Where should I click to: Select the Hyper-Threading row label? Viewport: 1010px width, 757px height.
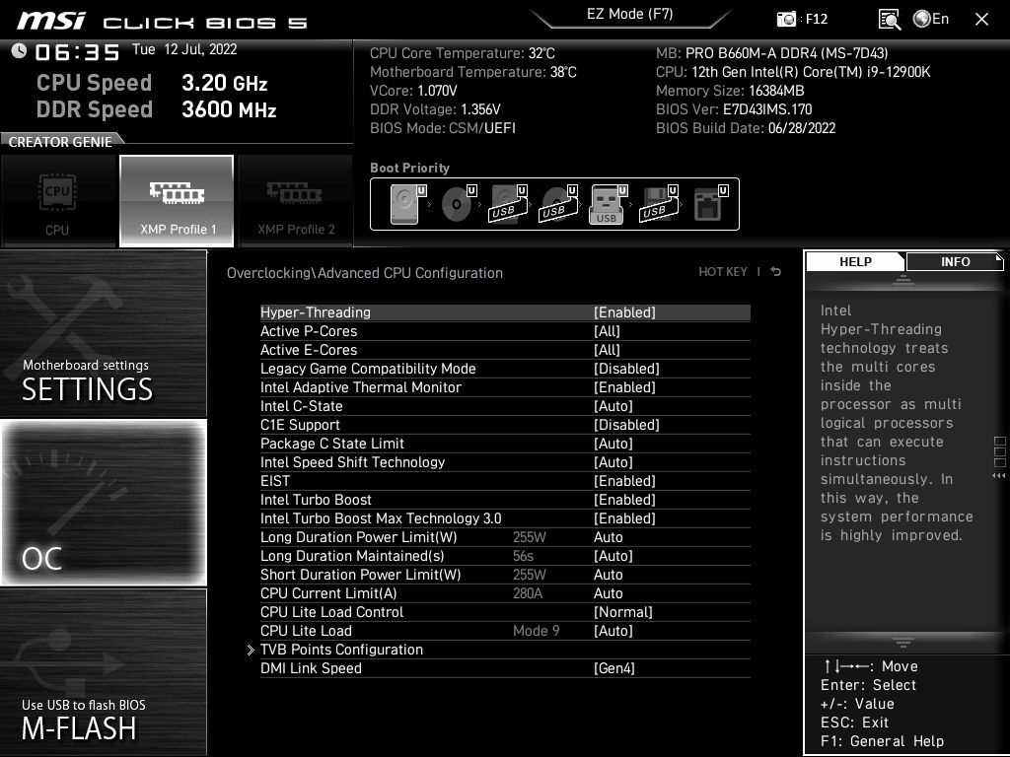(315, 312)
